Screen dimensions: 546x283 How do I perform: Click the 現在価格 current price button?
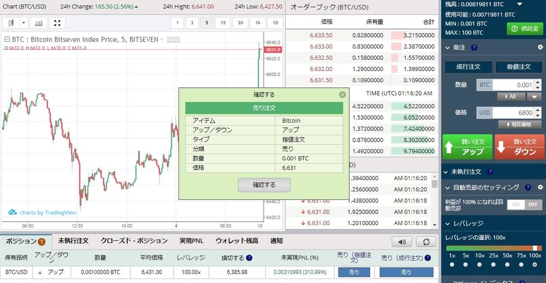pos(519,124)
